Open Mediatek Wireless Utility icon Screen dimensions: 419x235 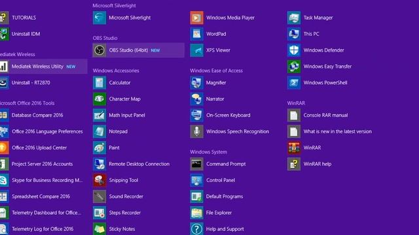click(x=5, y=67)
